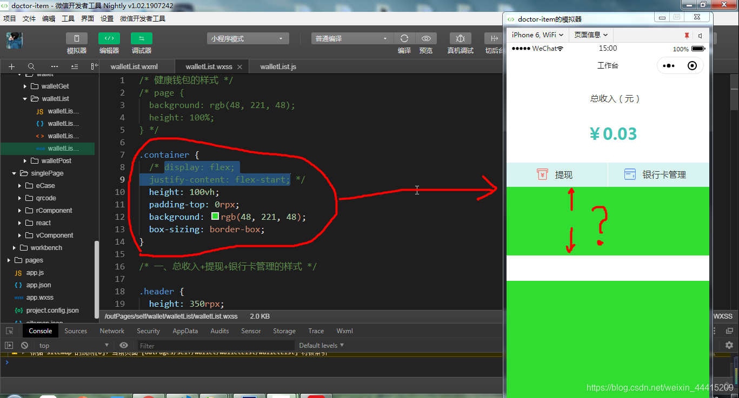Click the user avatar in toolbar

point(15,40)
